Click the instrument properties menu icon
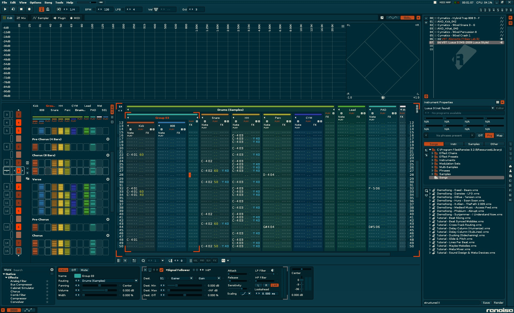The width and height of the screenshot is (514, 313). (498, 102)
